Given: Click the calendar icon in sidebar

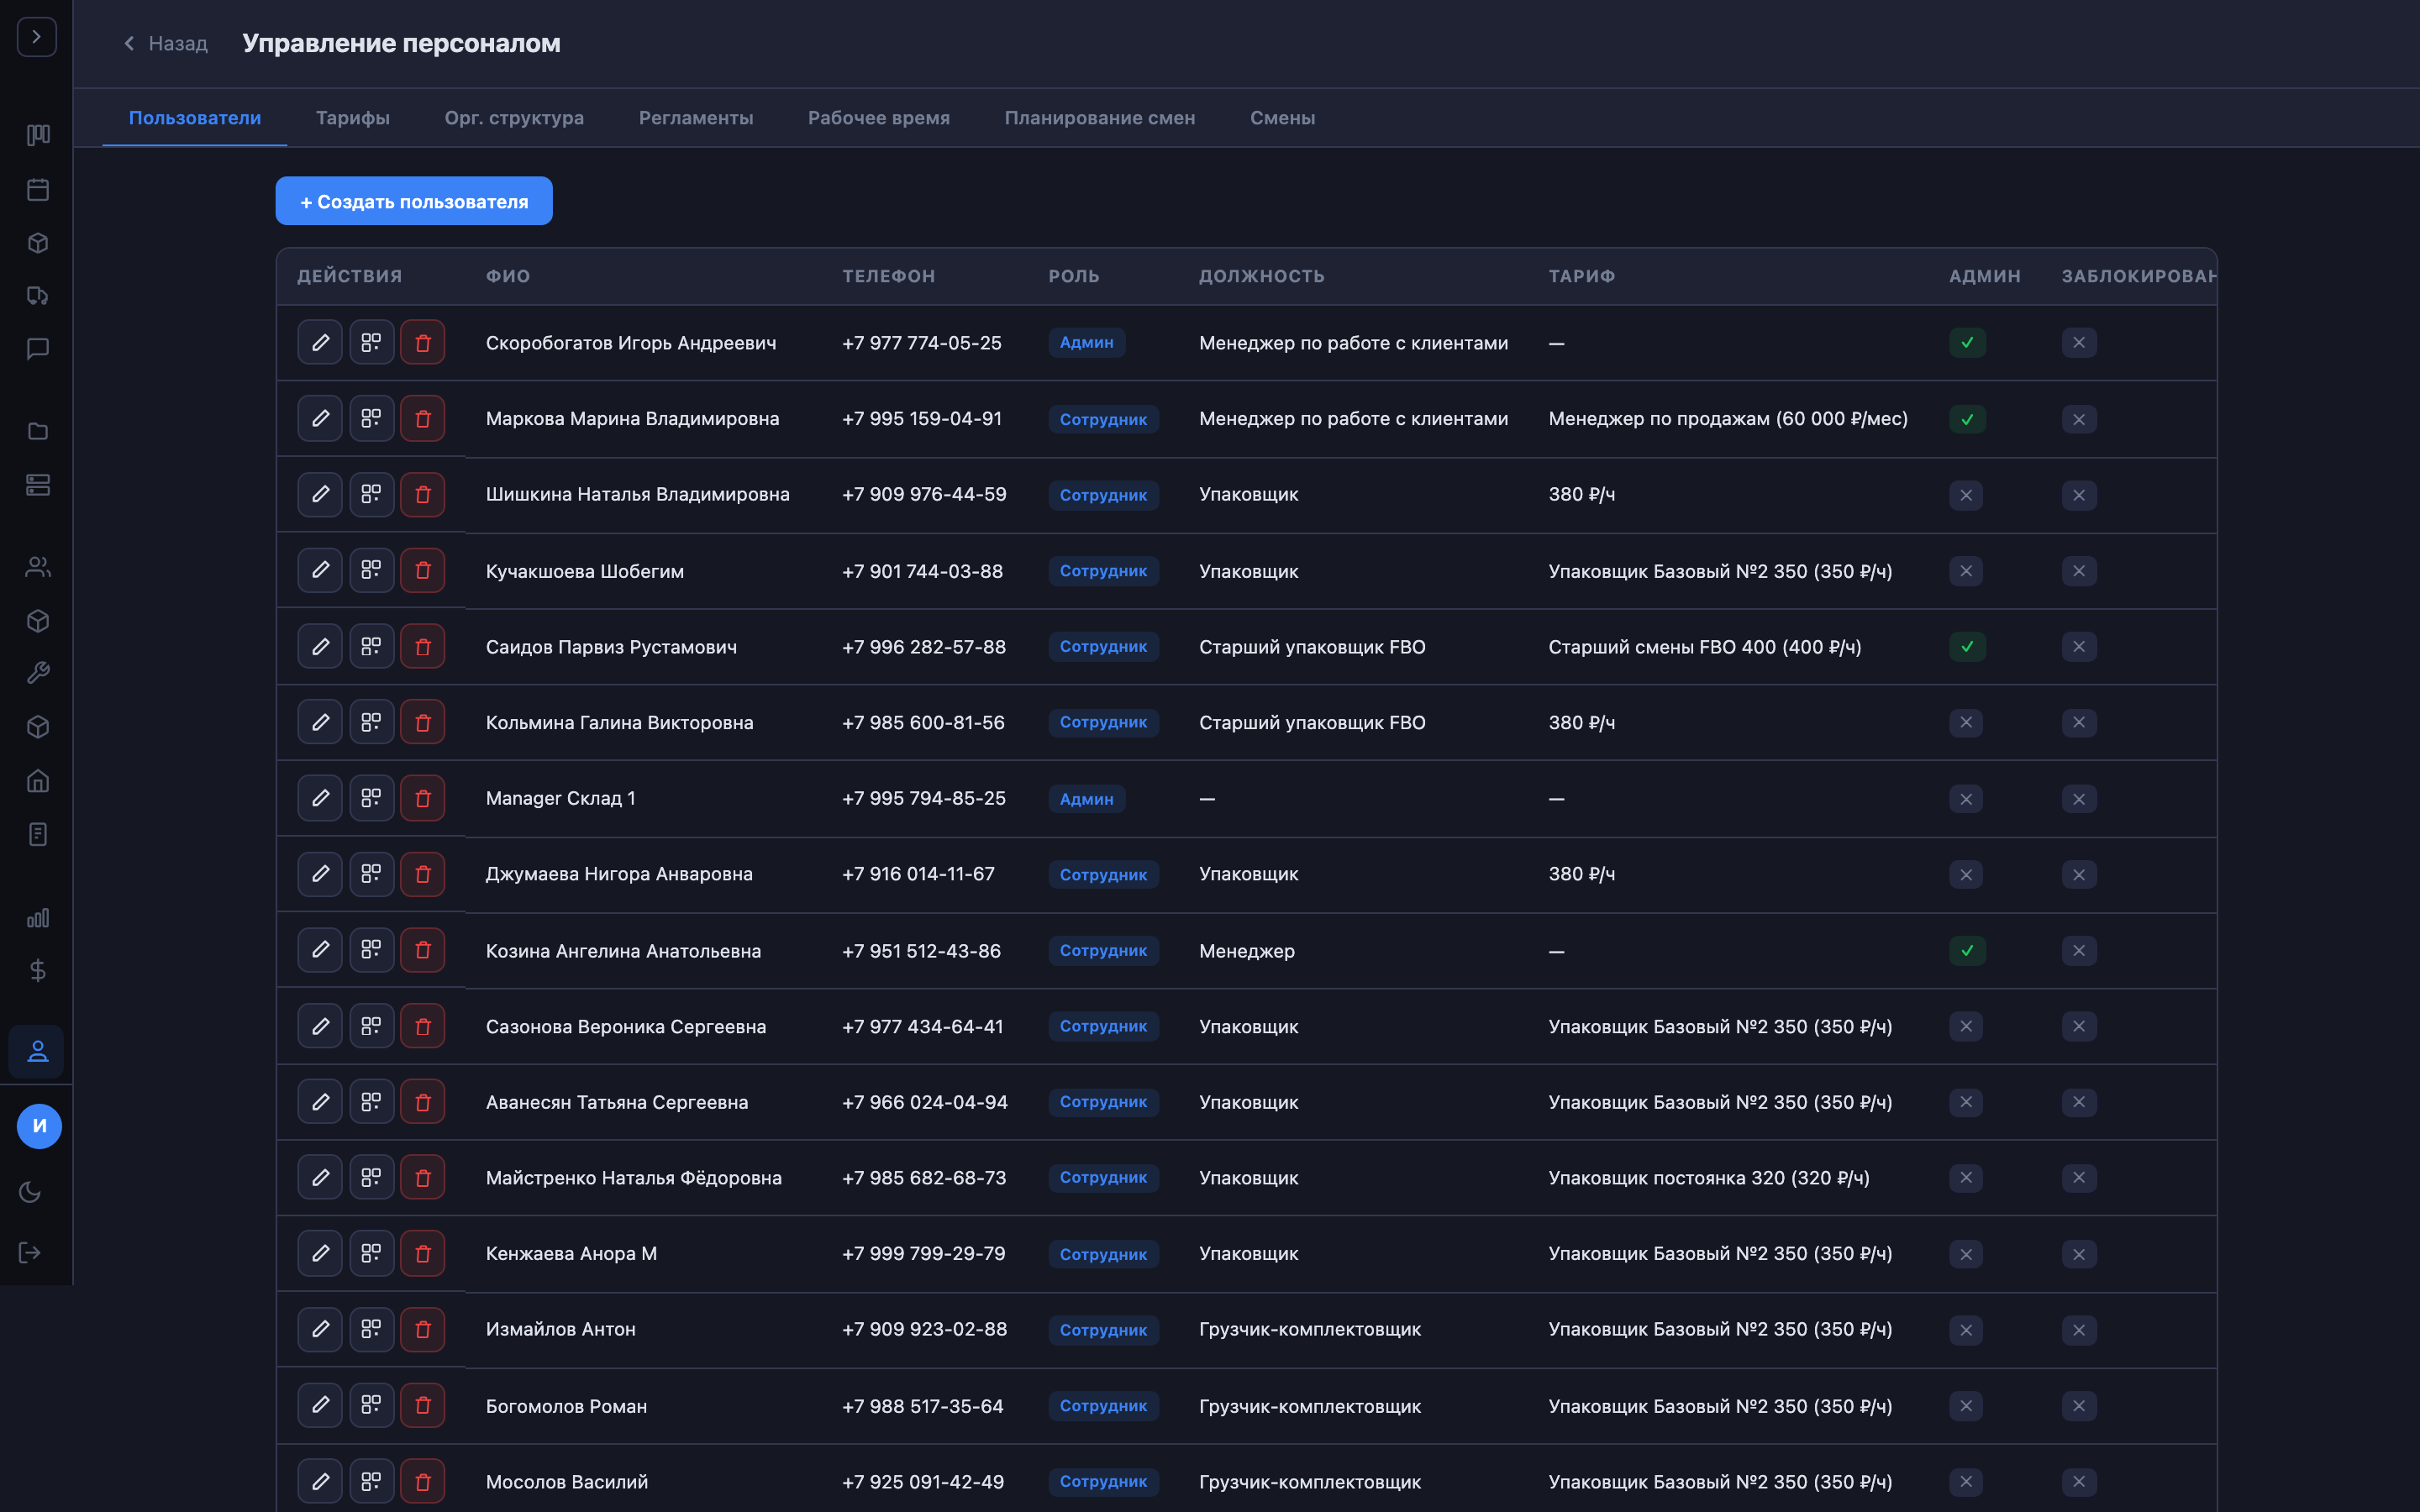Looking at the screenshot, I should [38, 189].
